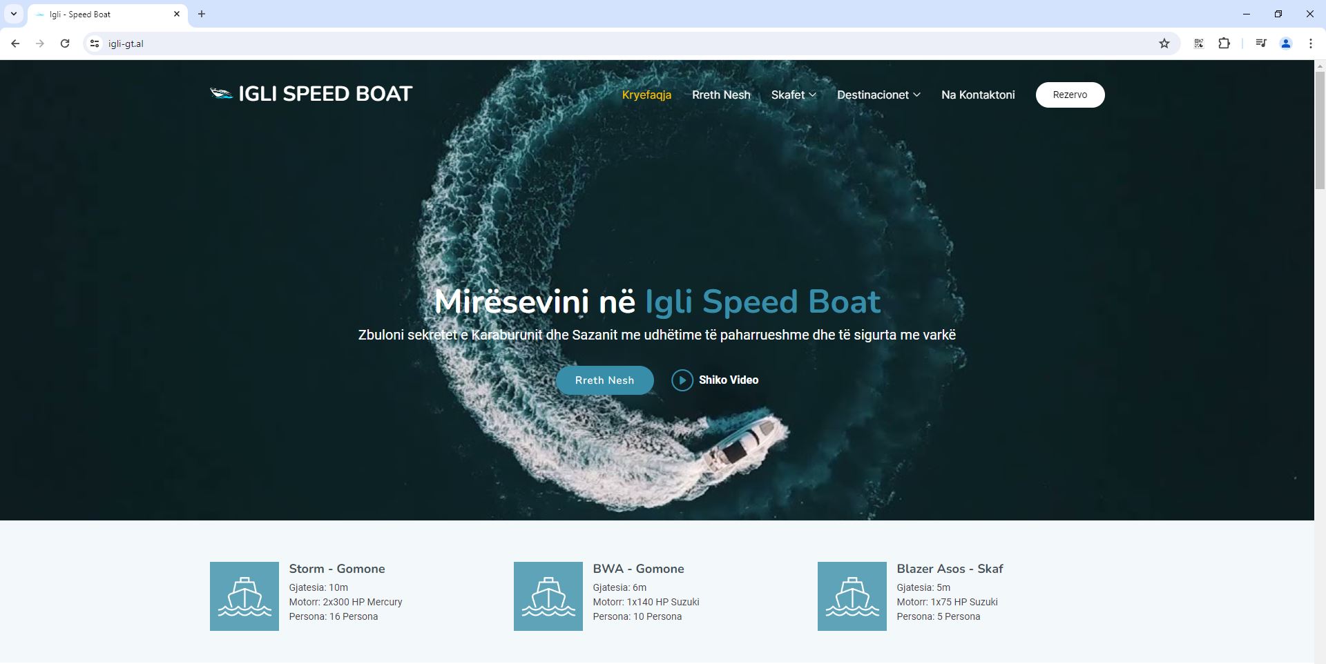Click the teal Rreth Nesh button

(604, 380)
